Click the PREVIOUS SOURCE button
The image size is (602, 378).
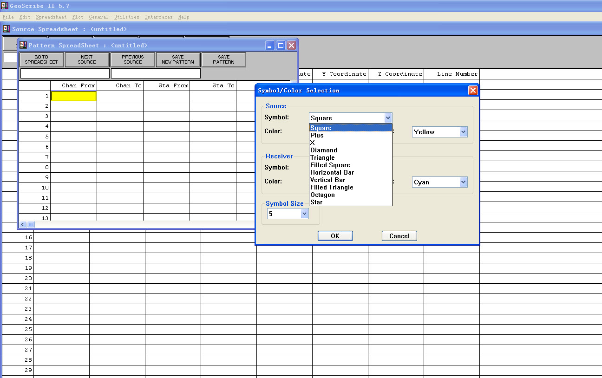pos(132,59)
